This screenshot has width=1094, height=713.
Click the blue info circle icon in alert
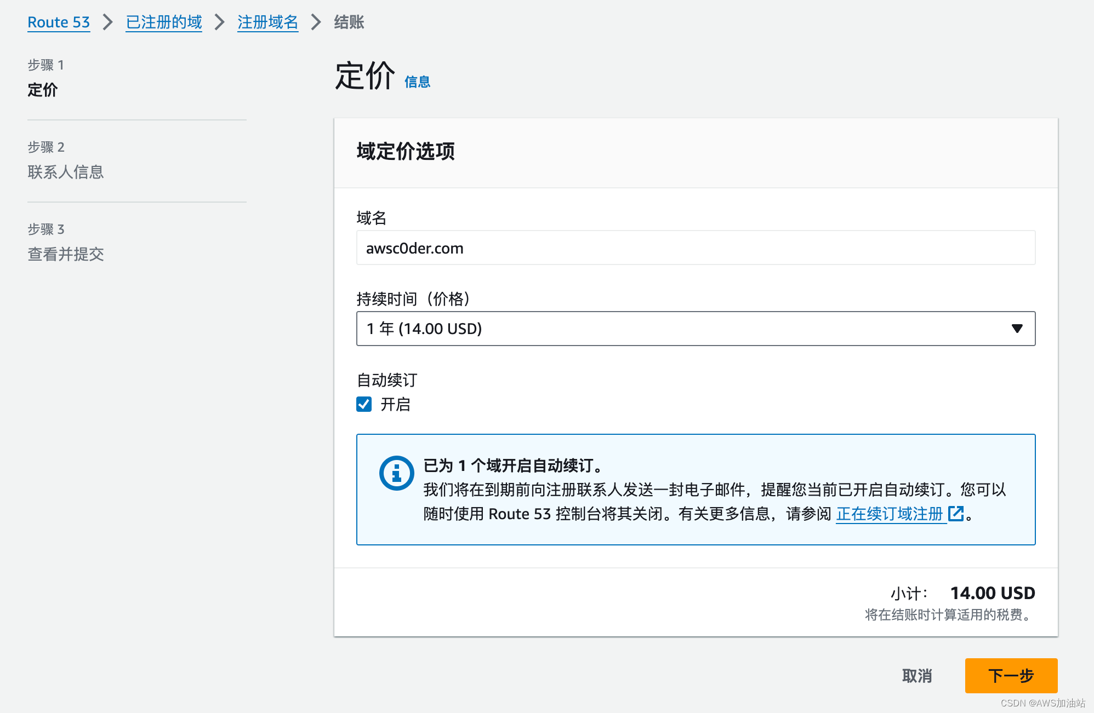tap(396, 473)
